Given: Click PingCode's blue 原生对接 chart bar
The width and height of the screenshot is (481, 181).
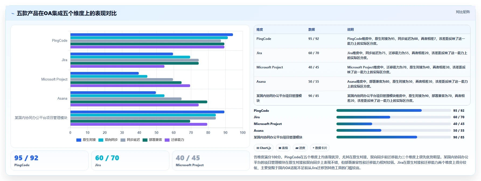Looking at the screenshot, I should pyautogui.click(x=152, y=34).
